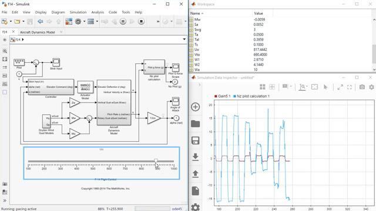
Task: Click the Uo slider thumb
Action: [156, 161]
